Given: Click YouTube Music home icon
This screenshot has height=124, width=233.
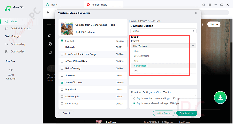Looking at the screenshot, I should click(x=50, y=36).
